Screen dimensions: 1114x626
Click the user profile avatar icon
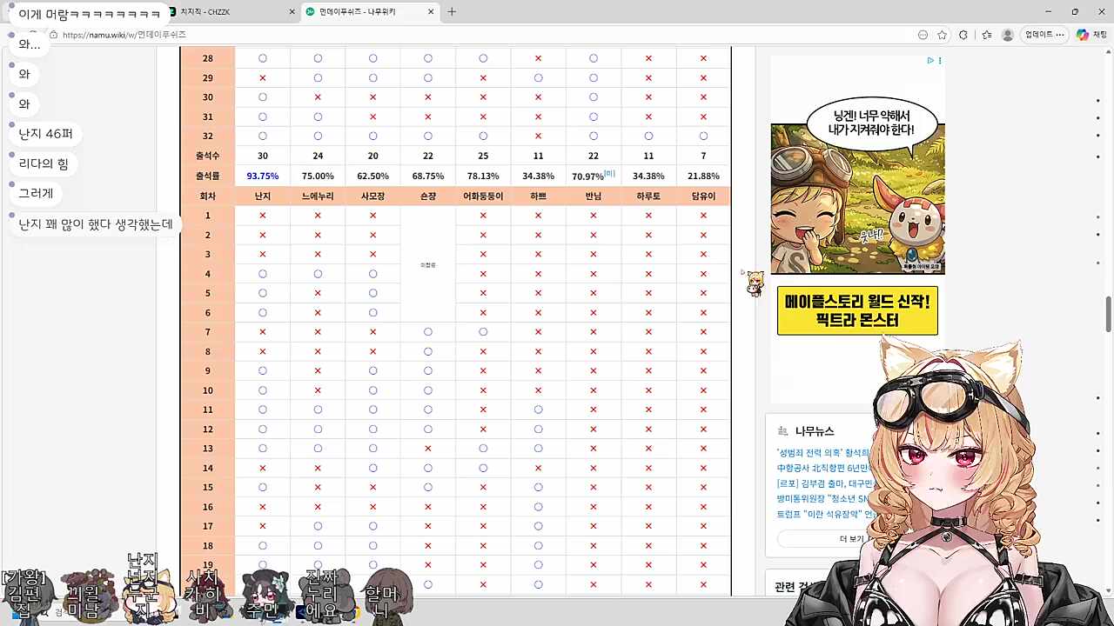pyautogui.click(x=1008, y=35)
